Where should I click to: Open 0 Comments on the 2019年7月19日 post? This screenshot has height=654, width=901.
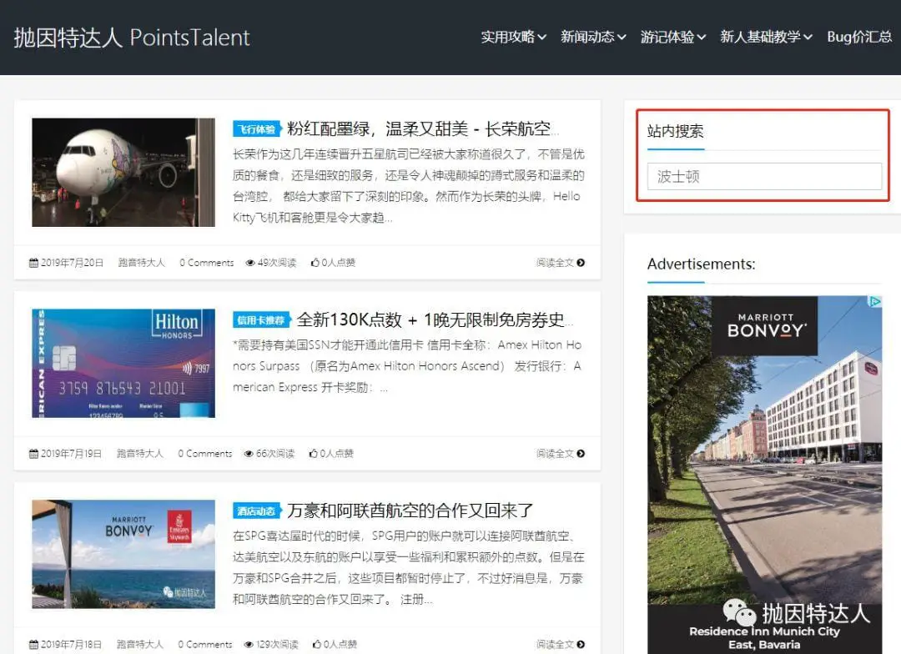[205, 454]
